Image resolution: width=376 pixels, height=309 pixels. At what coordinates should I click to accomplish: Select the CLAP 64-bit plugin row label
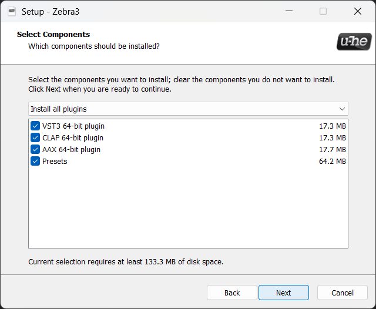tap(73, 137)
